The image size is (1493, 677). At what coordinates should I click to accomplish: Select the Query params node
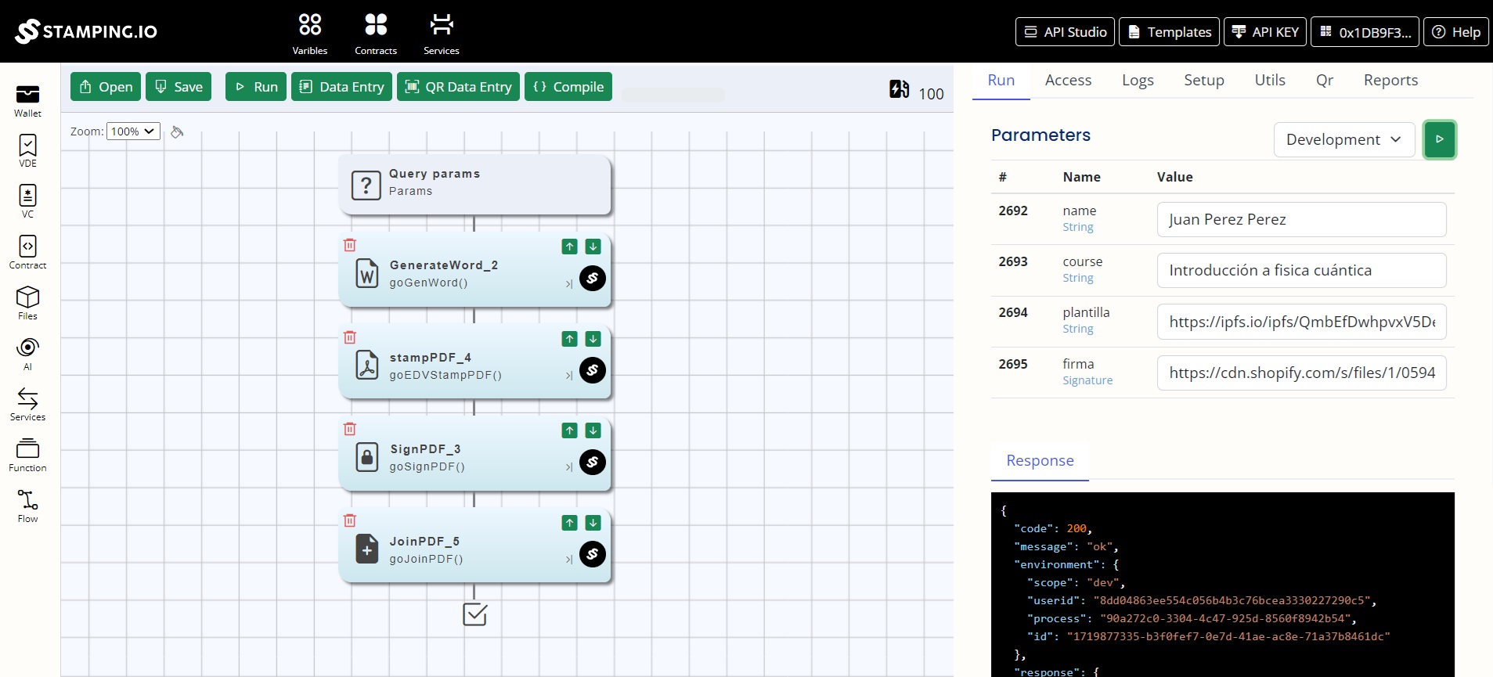pos(474,185)
